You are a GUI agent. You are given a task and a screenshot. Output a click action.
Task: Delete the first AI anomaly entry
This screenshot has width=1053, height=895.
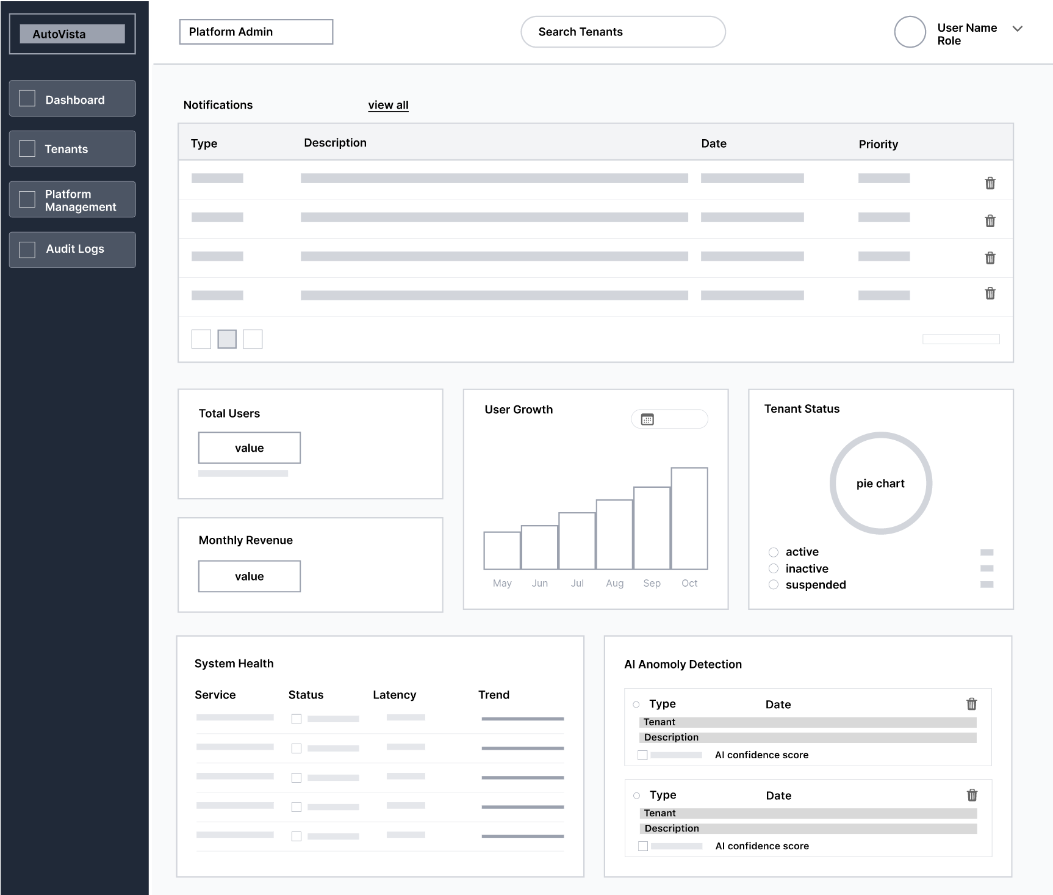[971, 704]
